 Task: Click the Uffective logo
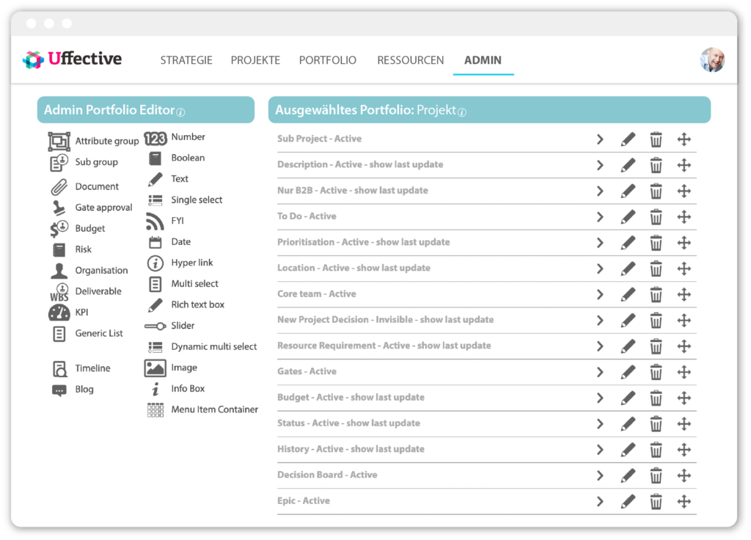73,59
